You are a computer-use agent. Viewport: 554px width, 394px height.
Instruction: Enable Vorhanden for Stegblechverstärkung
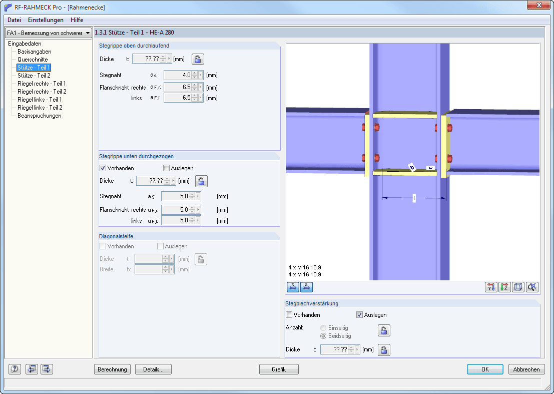289,315
